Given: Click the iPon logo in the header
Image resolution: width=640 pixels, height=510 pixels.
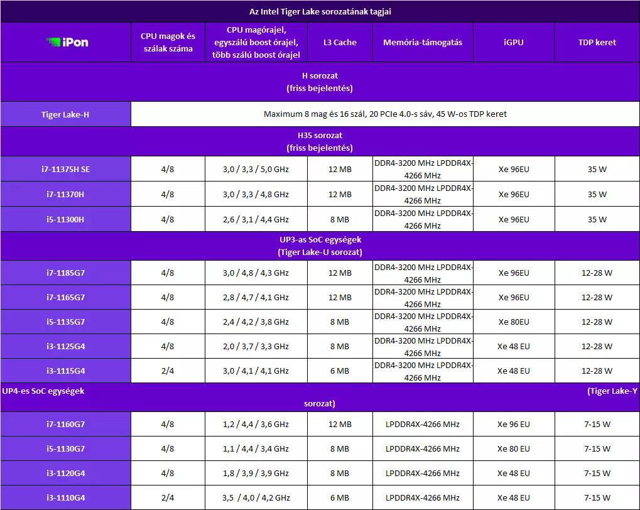Looking at the screenshot, I should [x=67, y=42].
